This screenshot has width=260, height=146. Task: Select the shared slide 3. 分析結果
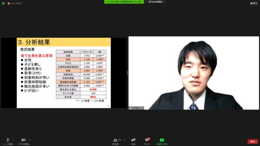64,73
